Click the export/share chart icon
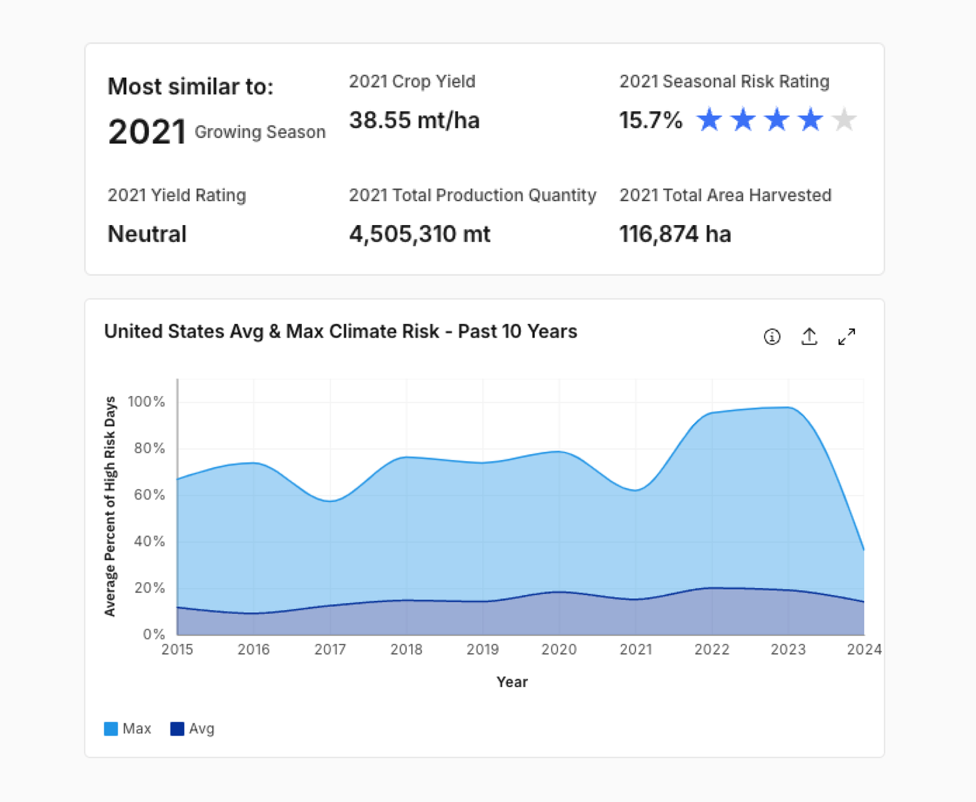 (809, 336)
